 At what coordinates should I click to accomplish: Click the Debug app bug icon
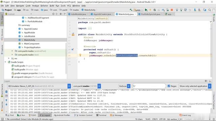coord(155,10)
